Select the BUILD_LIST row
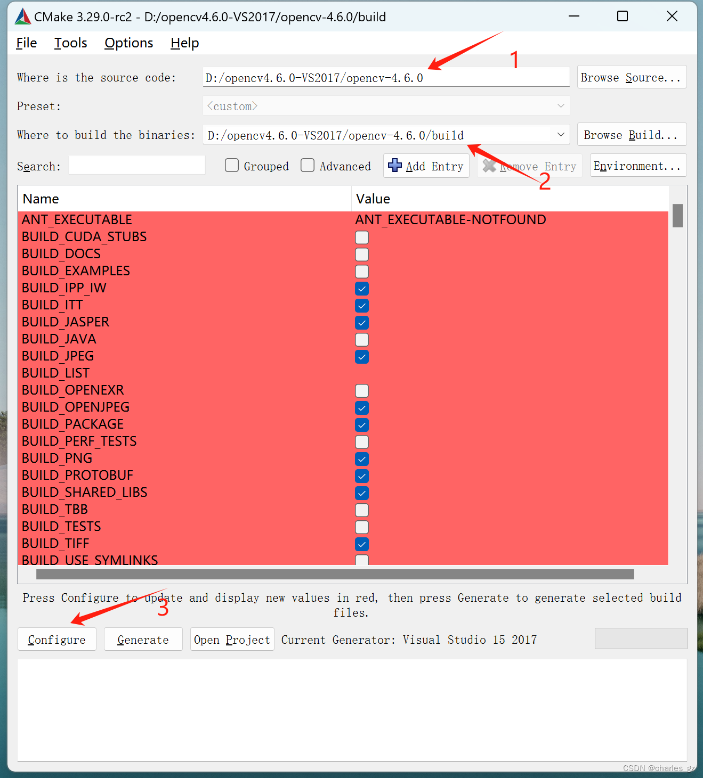703x778 pixels. click(343, 373)
